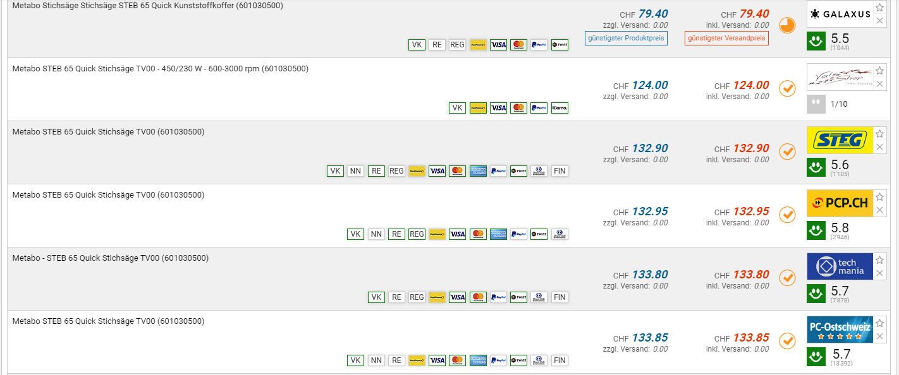Click the PayPal icon in the STEG offer row

498,171
